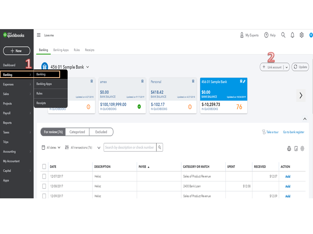Screen dimensions: 313x234
Task: Sort by the PAYEE column header
Action: coord(144,167)
